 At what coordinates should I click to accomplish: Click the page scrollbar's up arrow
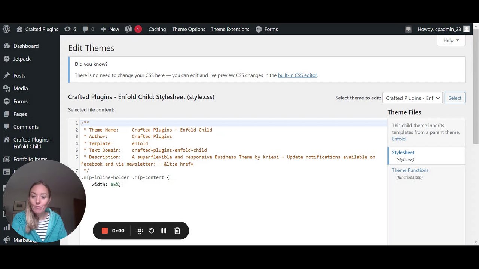point(476,26)
